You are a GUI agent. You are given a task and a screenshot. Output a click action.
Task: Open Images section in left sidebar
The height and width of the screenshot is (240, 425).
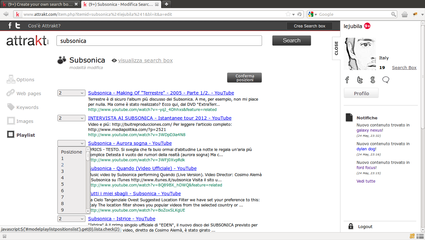tap(20, 121)
